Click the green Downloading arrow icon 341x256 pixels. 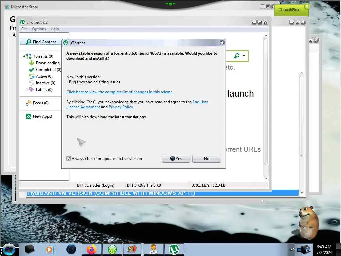pyautogui.click(x=32, y=63)
